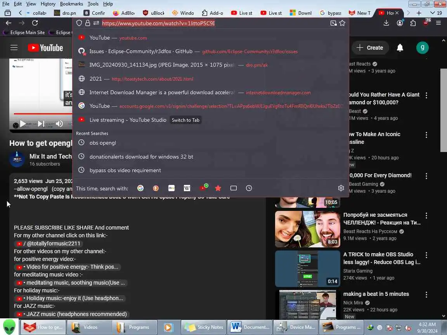Open the making a beat video thumbnail

coord(308,304)
